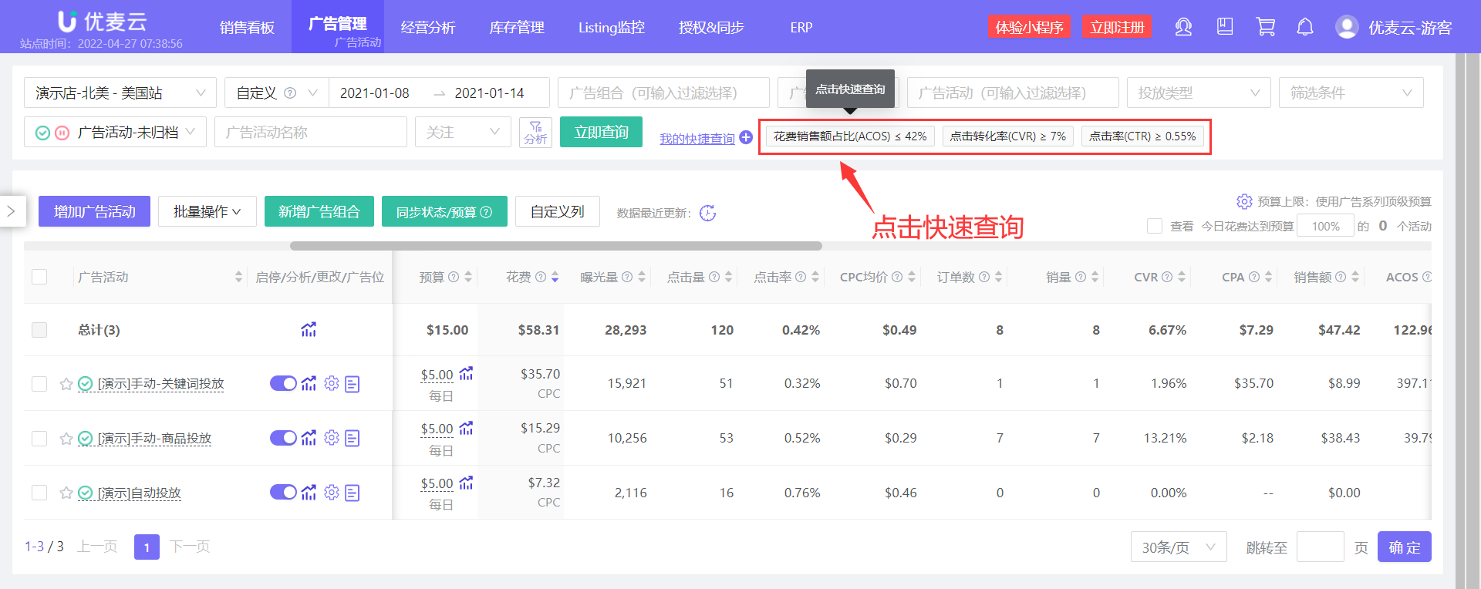Viewport: 1481px width, 589px height.
Task: Open the 投放类型 dropdown
Action: (x=1199, y=93)
